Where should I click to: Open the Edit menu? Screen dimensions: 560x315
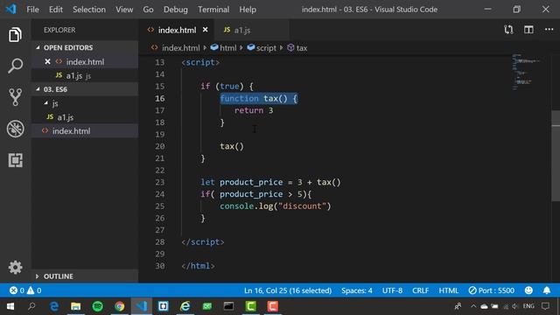click(56, 10)
